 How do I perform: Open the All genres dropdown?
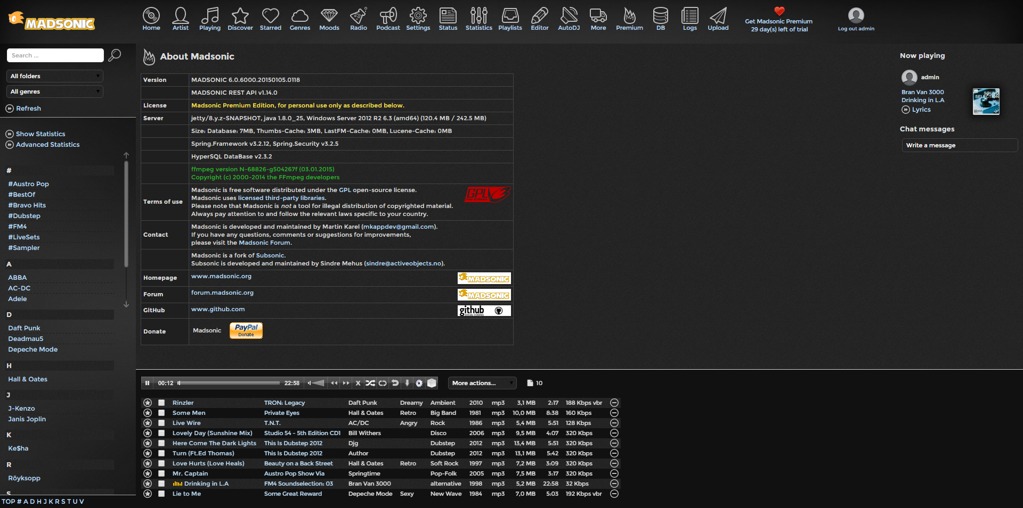pyautogui.click(x=55, y=91)
